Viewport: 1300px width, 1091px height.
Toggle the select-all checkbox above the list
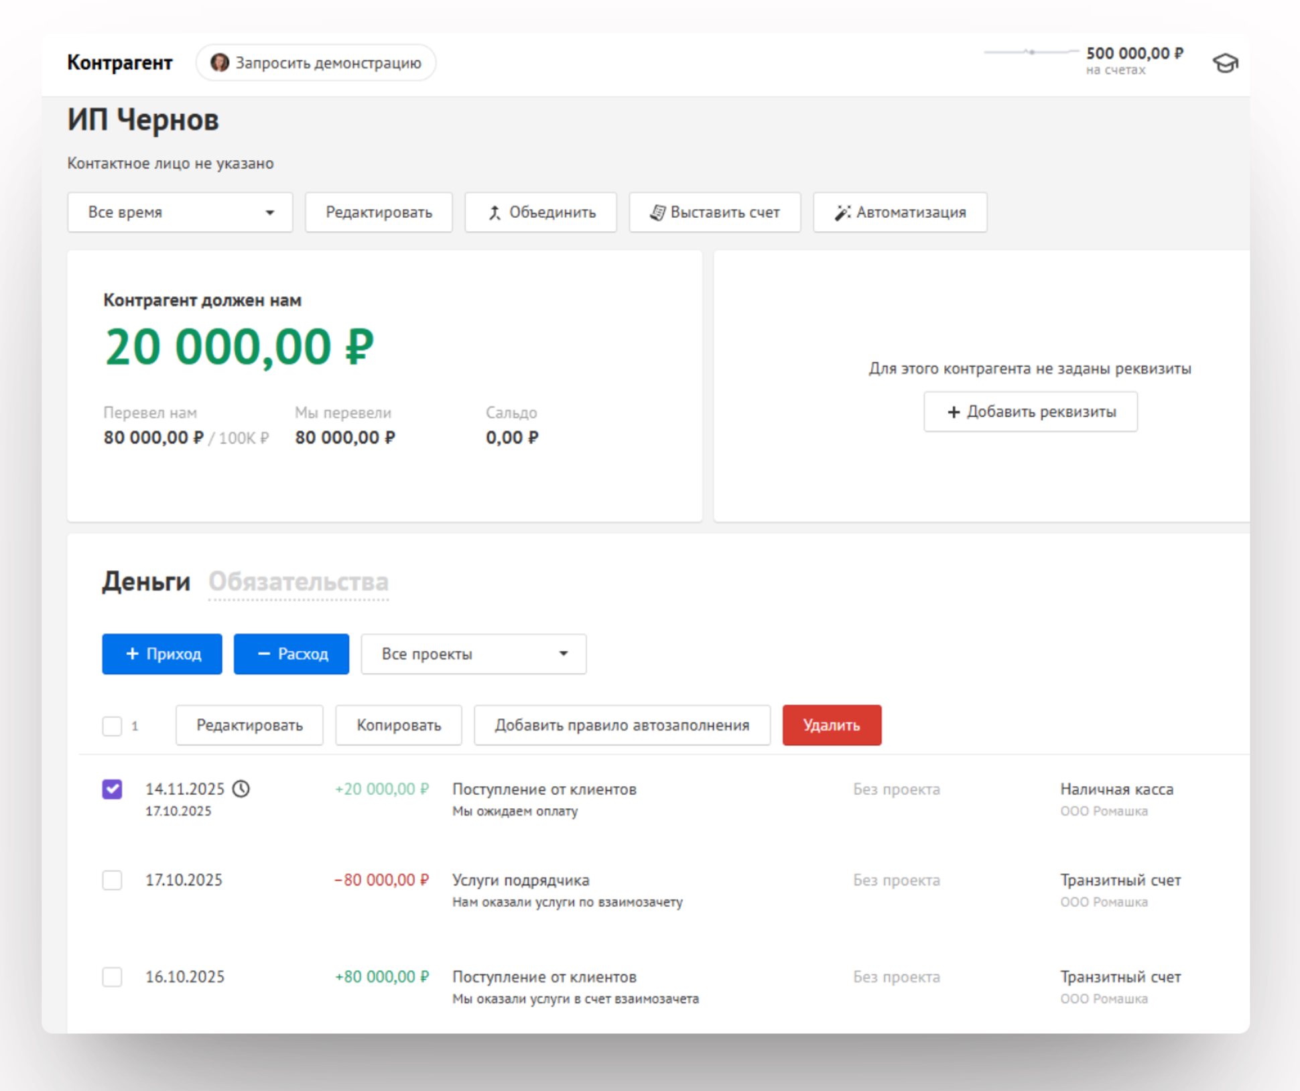click(x=113, y=726)
